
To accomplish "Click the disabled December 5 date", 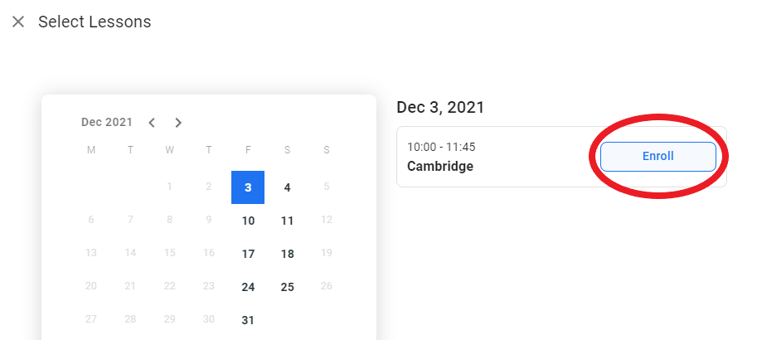I will 327,187.
